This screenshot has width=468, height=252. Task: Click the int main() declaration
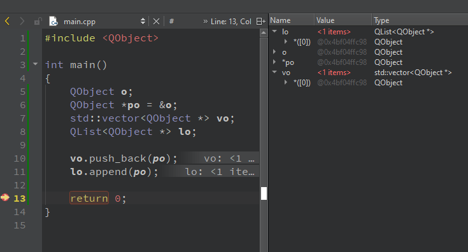[x=76, y=65]
